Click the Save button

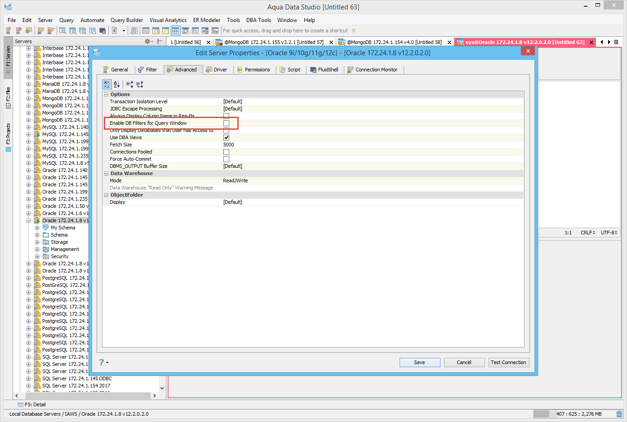[x=420, y=362]
